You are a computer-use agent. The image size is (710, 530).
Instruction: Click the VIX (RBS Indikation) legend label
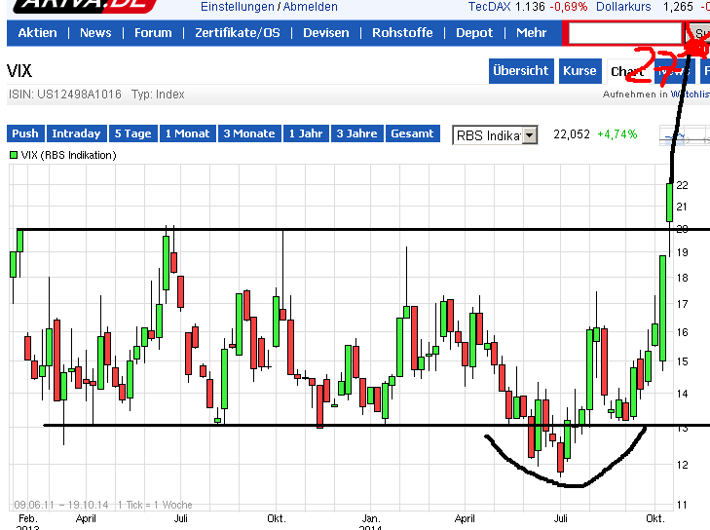(x=69, y=155)
